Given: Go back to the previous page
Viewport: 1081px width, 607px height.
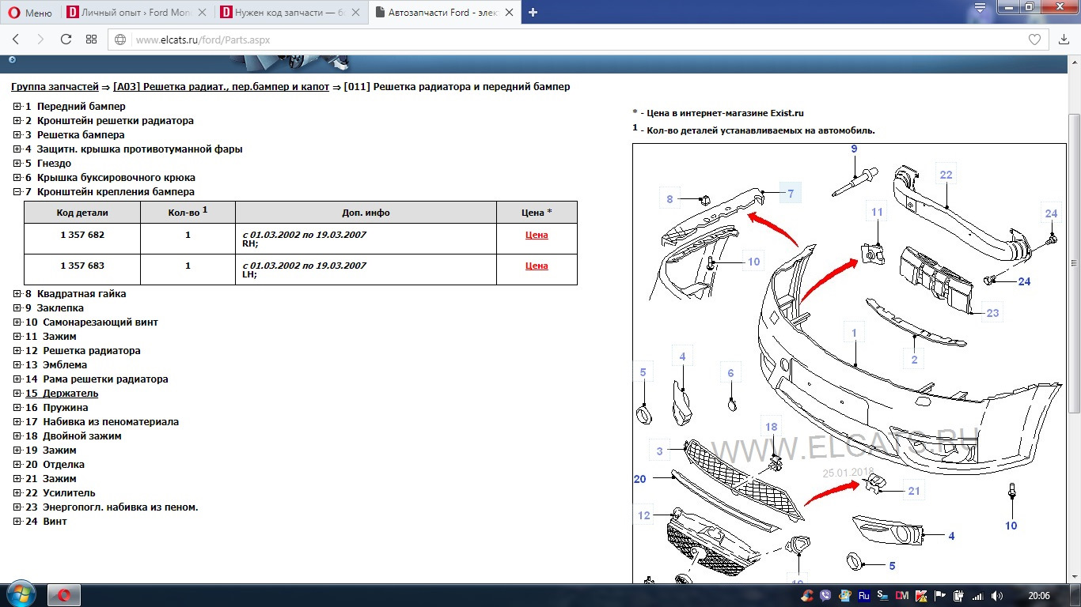Looking at the screenshot, I should (16, 40).
